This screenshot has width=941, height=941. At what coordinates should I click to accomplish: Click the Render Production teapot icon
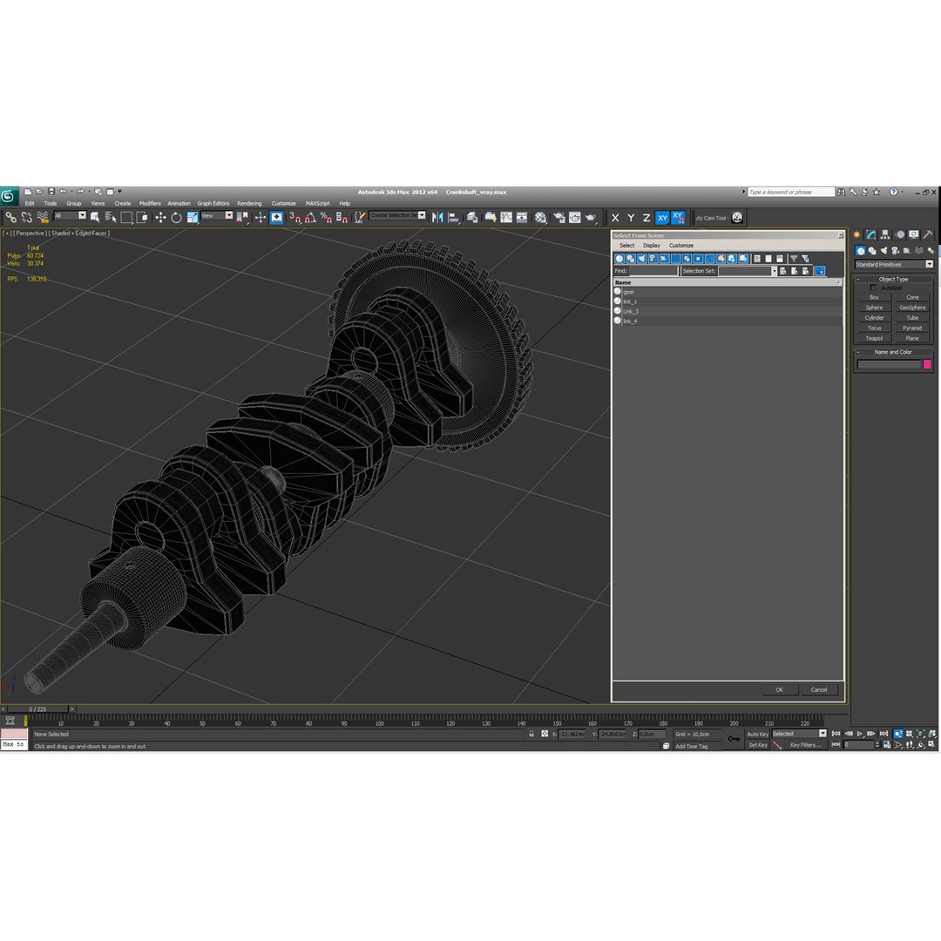(x=591, y=217)
